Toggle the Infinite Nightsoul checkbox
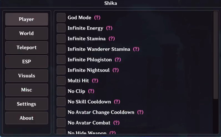221x137 pixels. [x=61, y=70]
